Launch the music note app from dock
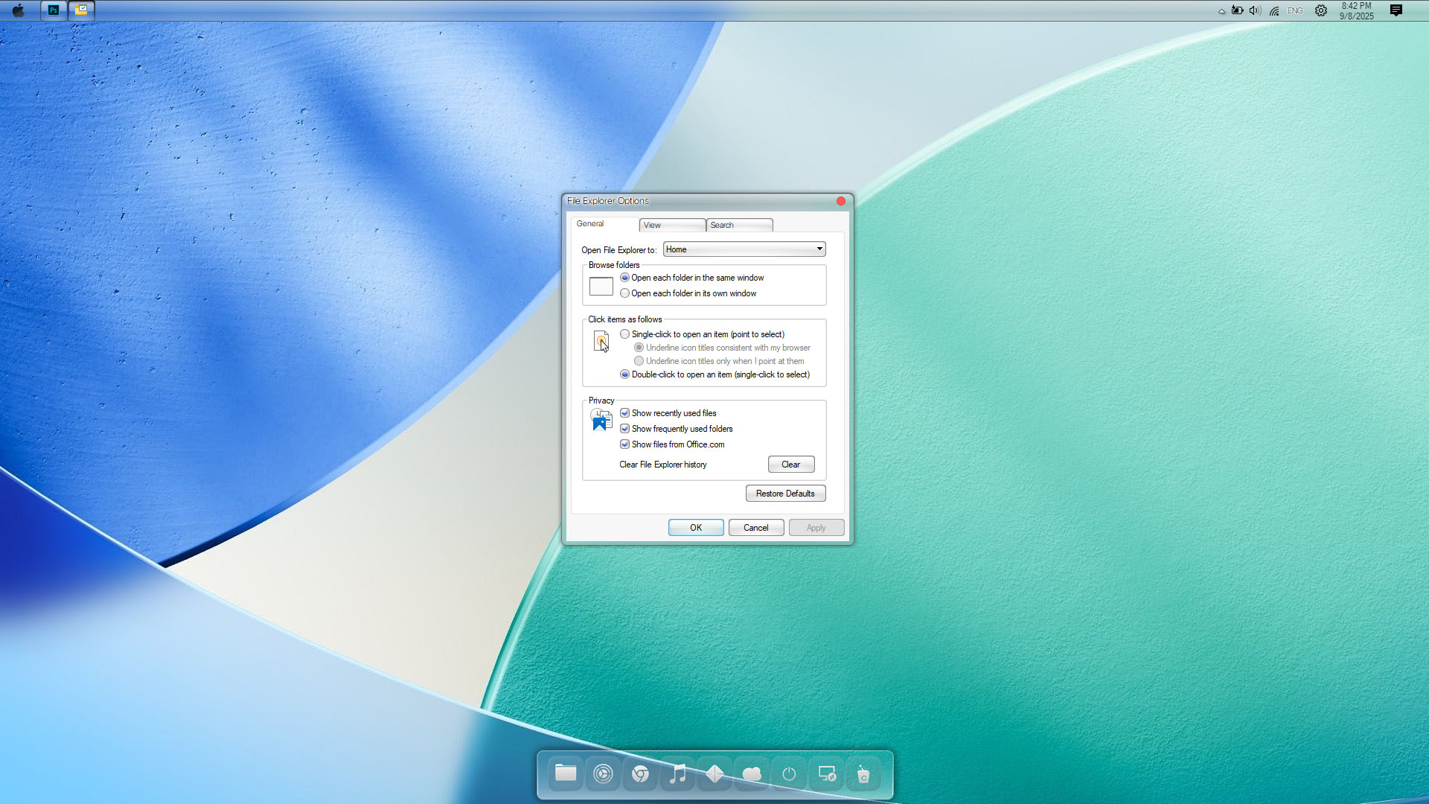1429x804 pixels. click(x=677, y=774)
